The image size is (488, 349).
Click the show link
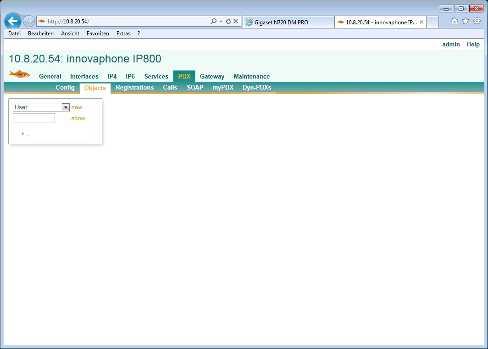78,118
